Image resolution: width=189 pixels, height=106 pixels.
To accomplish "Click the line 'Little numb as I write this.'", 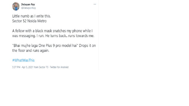I will tap(32, 16).
